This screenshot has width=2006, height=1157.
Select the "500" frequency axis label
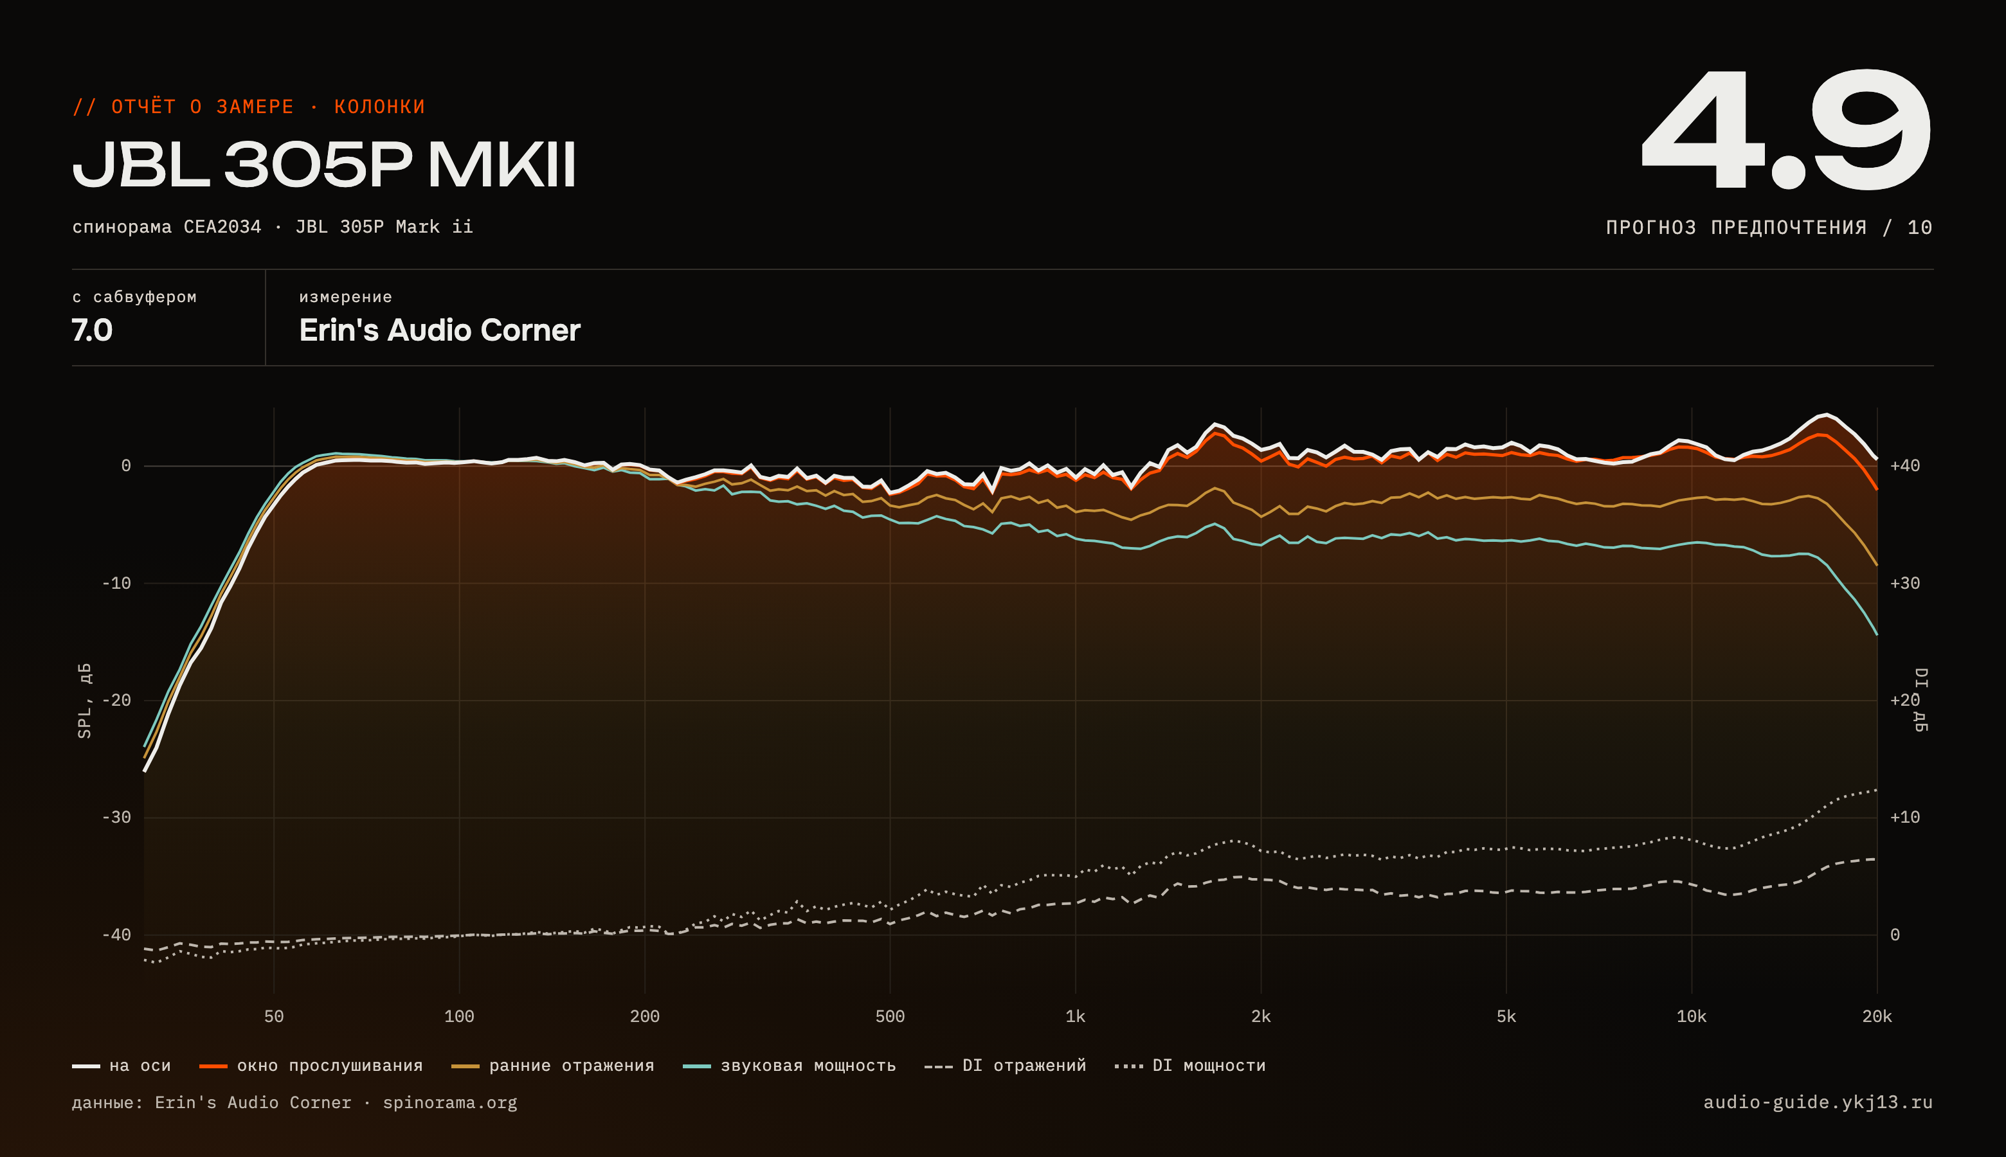890,1016
